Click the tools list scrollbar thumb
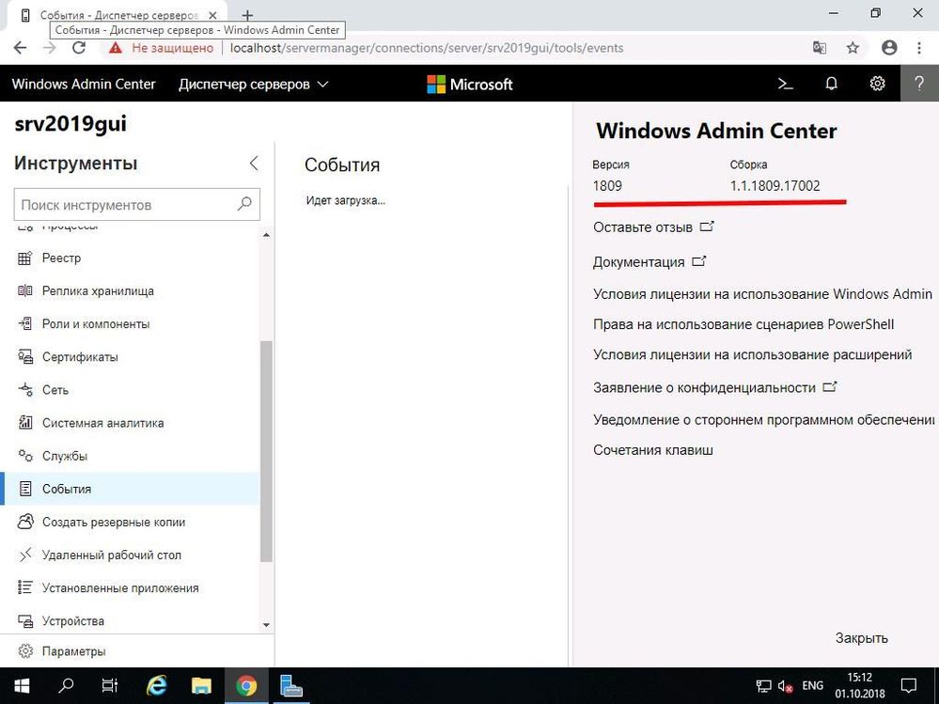The image size is (939, 704). coord(267,451)
